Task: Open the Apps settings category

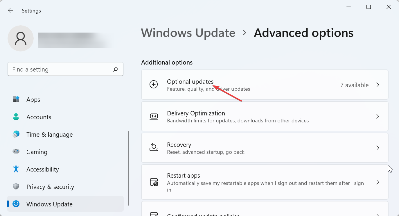Action: 65,99
